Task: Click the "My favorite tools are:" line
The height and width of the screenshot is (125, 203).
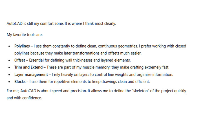Action: coord(25,35)
